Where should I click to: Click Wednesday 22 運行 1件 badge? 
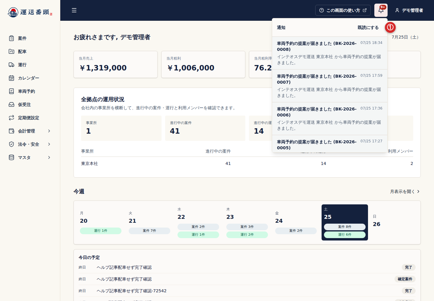[198, 234]
